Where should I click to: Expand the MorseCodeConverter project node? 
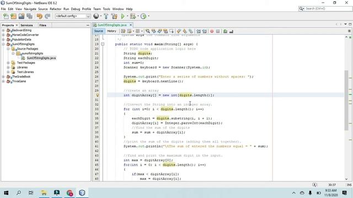pyautogui.click(x=3, y=35)
